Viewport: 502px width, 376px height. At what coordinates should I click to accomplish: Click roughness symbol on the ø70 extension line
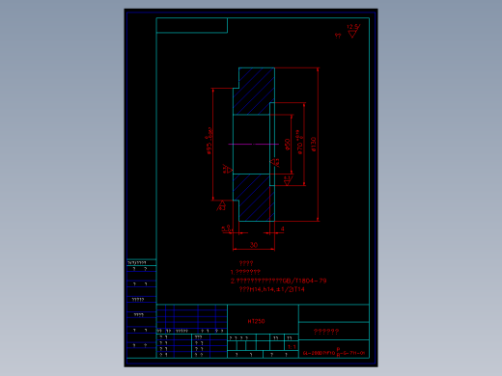tap(288, 180)
